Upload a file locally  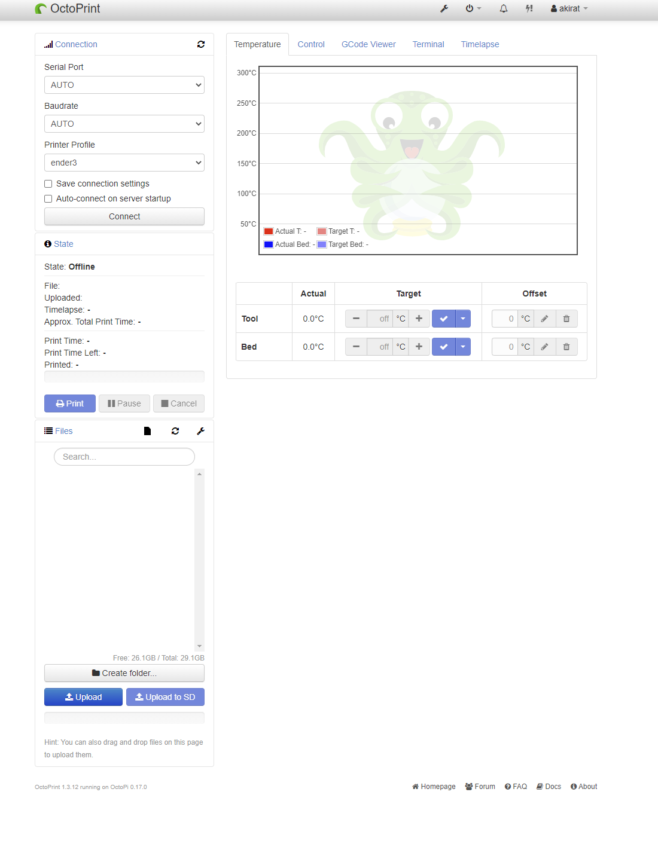[84, 697]
